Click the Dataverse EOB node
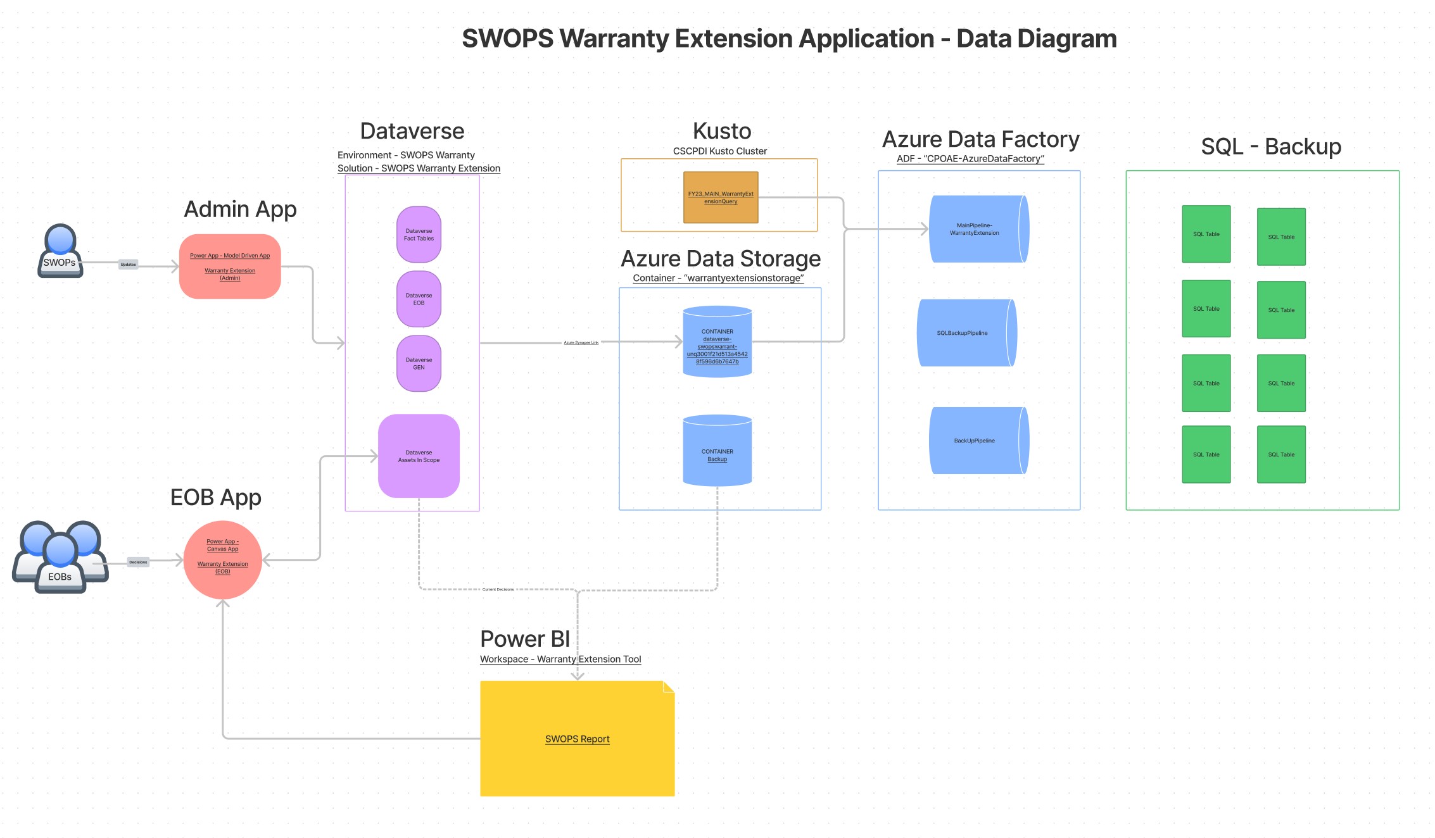Screen dimensions: 1435x838 click(x=419, y=299)
